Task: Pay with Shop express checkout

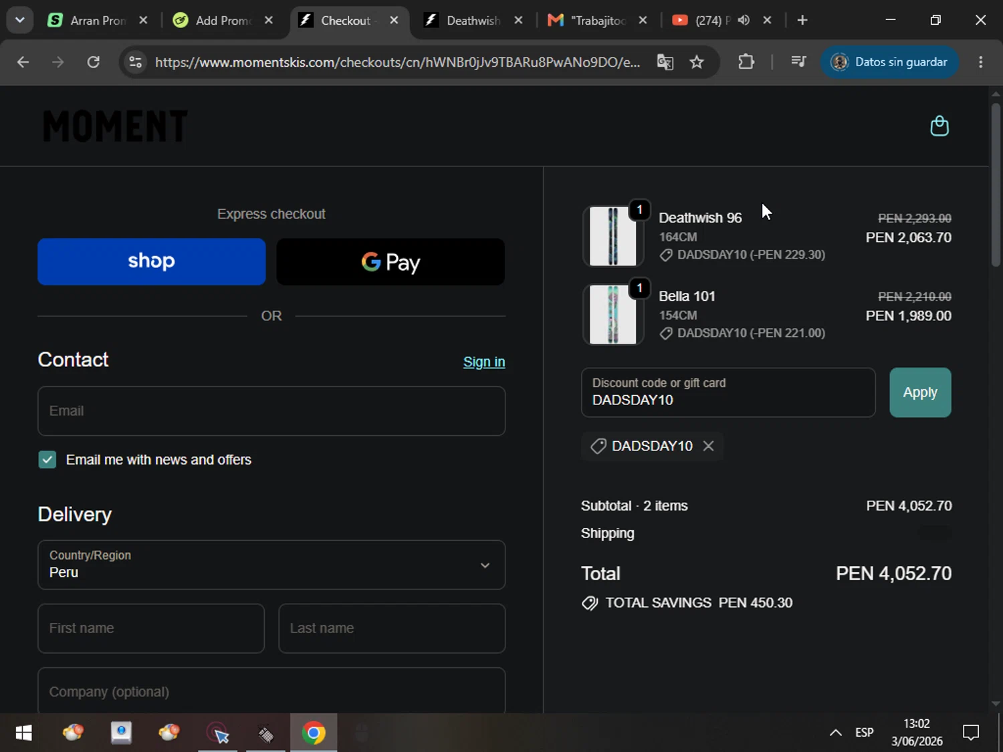Action: [x=152, y=261]
